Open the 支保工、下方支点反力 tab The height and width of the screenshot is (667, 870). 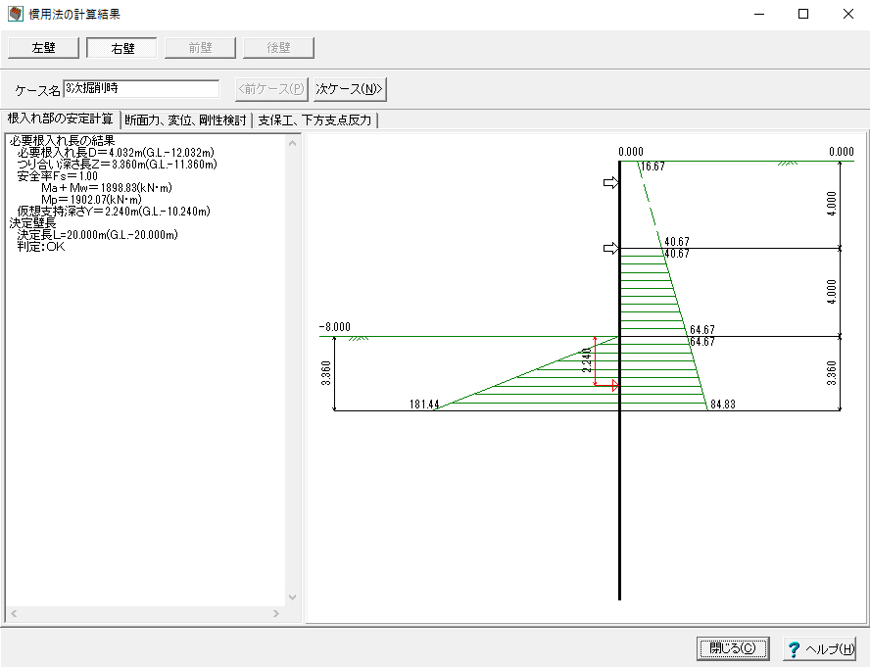pyautogui.click(x=315, y=120)
